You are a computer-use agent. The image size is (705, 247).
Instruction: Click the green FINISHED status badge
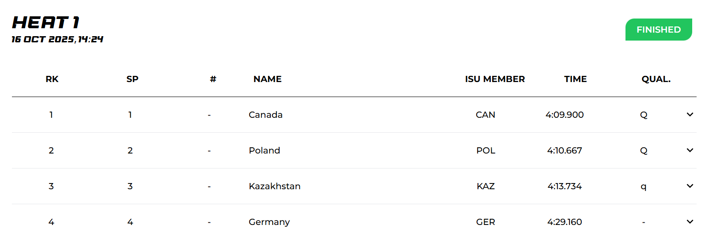tap(658, 30)
